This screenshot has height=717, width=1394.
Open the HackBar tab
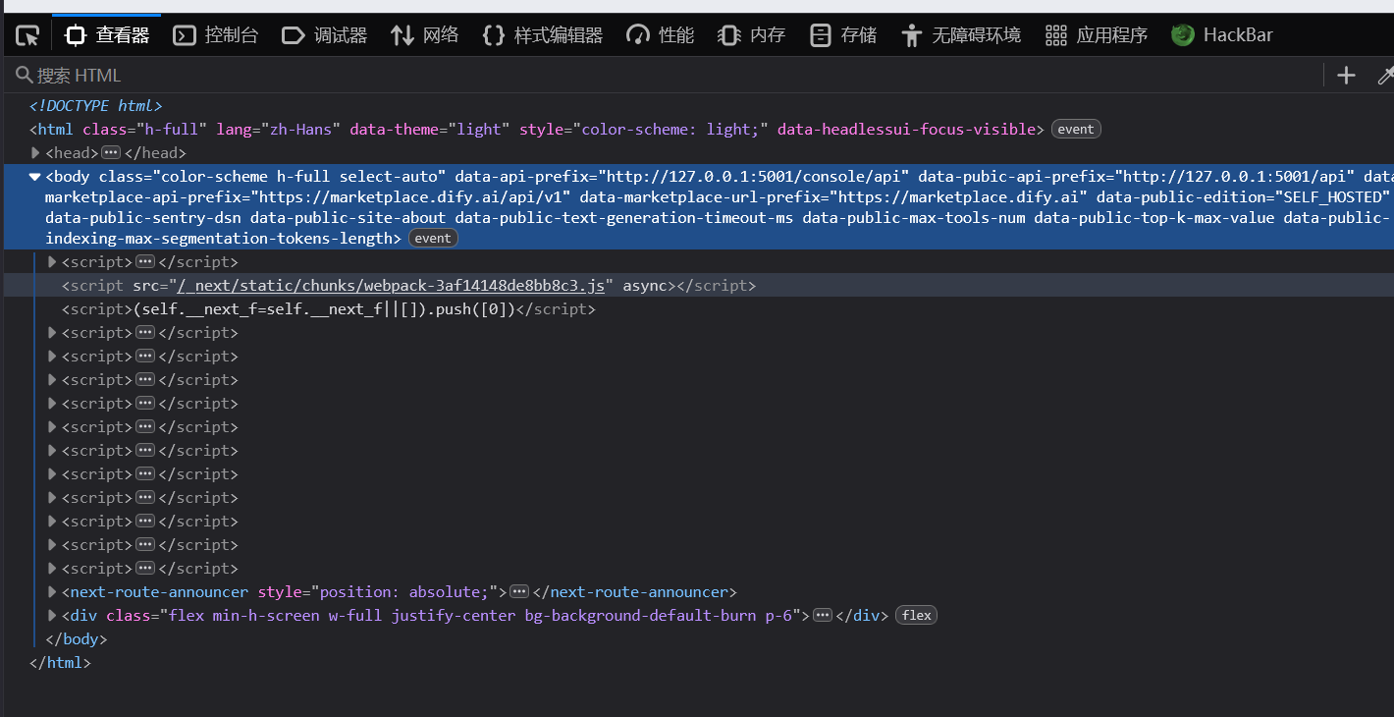pos(1222,35)
